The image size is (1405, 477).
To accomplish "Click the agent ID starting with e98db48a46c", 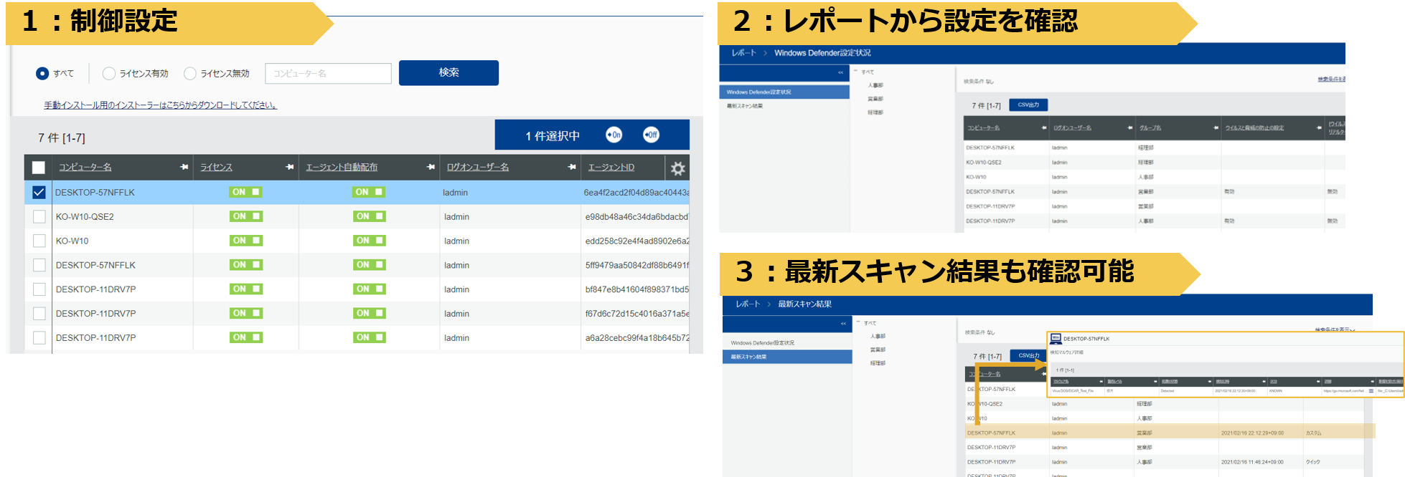I will pos(636,216).
